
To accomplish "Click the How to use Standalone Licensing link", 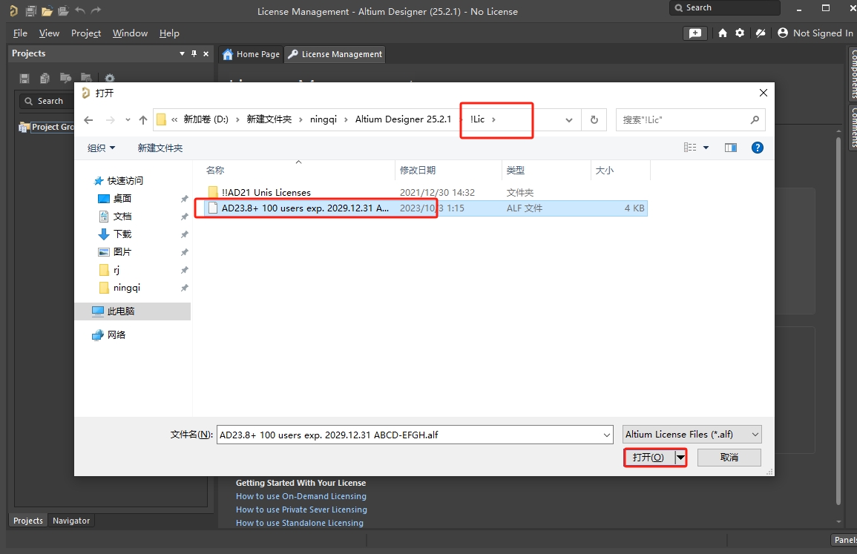I will pyautogui.click(x=299, y=523).
